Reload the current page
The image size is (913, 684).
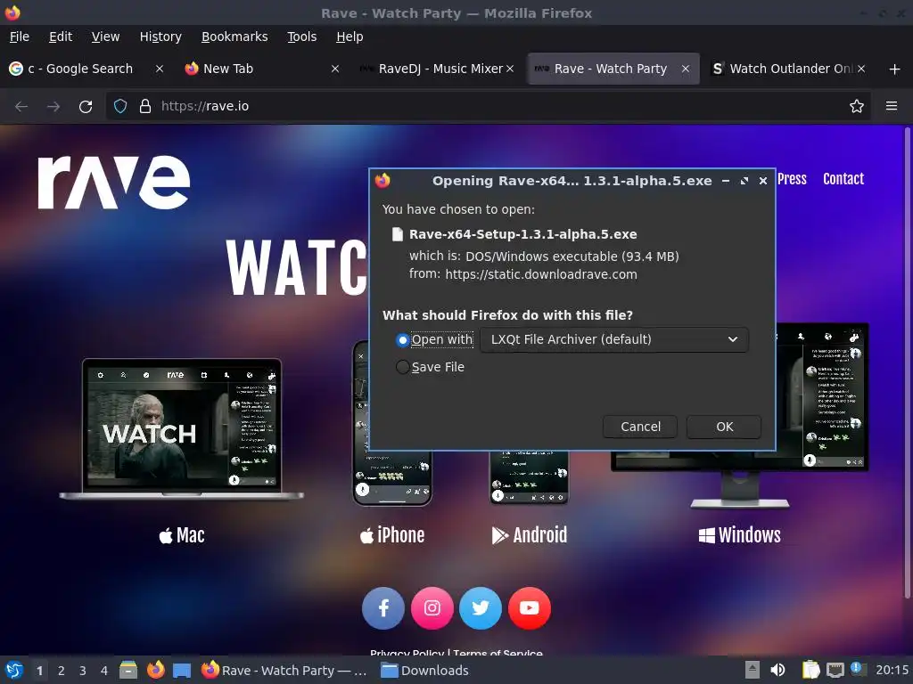[86, 107]
